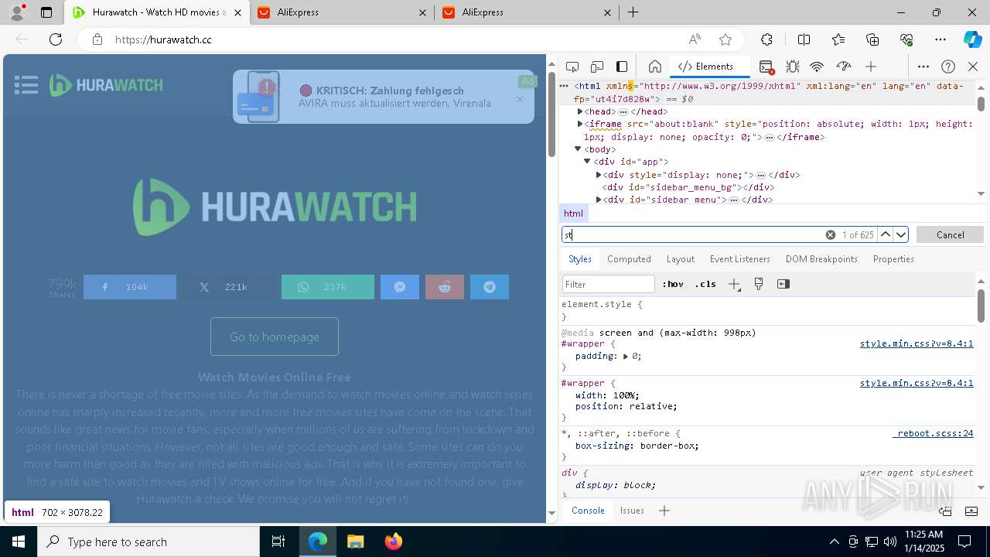
Task: Open DevTools Welcome home icon
Action: tap(654, 67)
